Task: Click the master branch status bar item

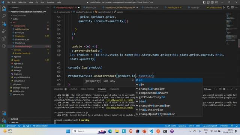Action: [x=11, y=126]
